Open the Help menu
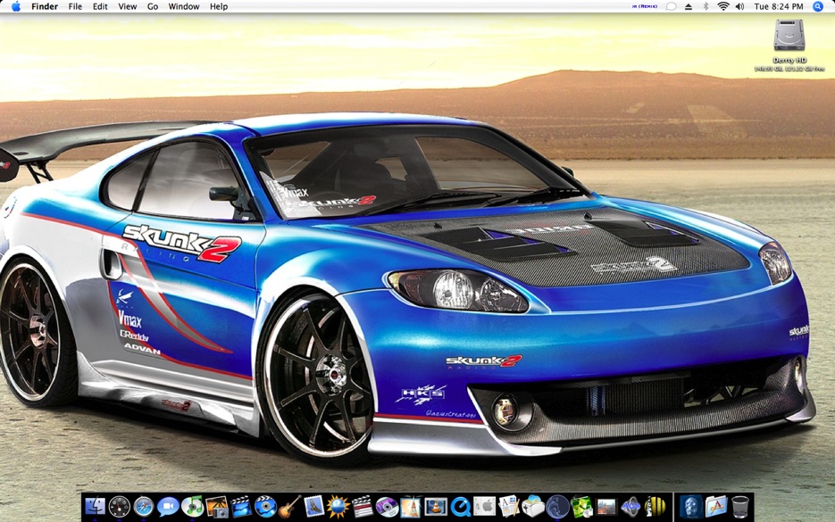Screen dimensions: 835x522 219,6
